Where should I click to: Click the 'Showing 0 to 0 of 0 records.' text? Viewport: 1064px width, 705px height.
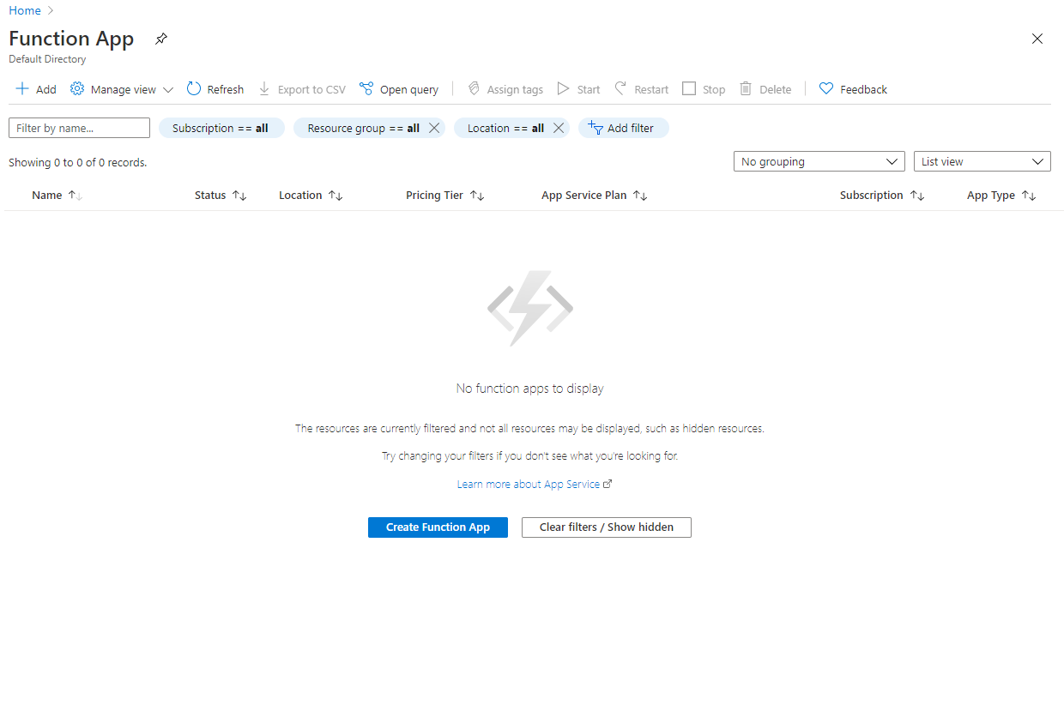pos(78,162)
